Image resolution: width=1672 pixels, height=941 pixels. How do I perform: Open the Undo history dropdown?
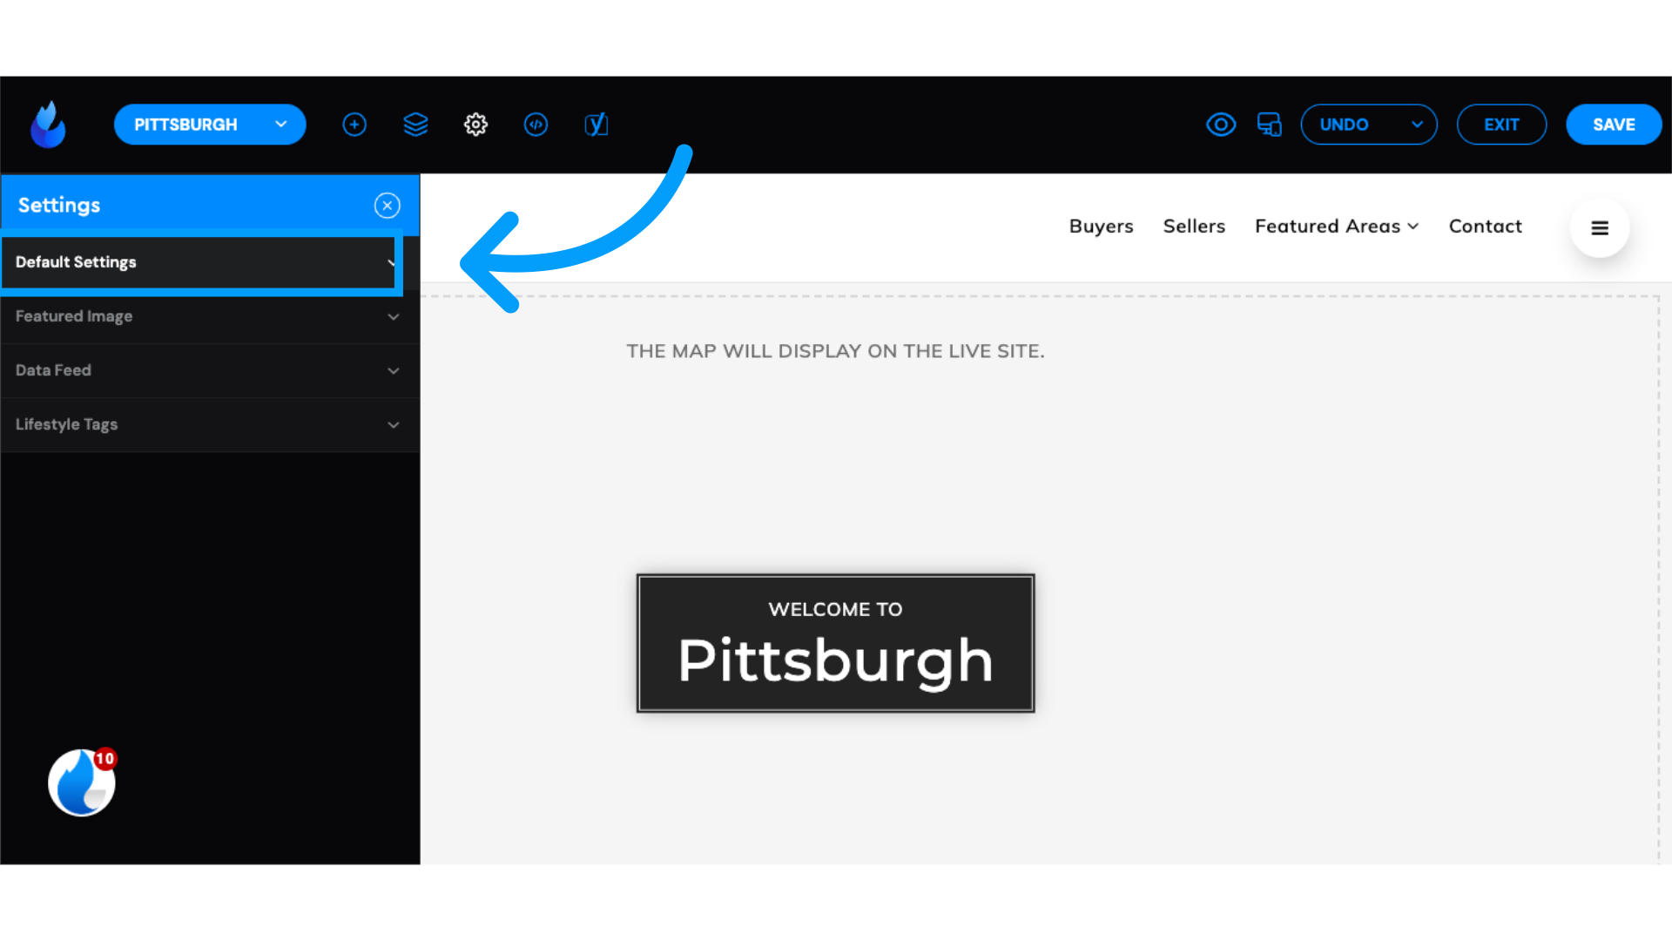click(1417, 124)
